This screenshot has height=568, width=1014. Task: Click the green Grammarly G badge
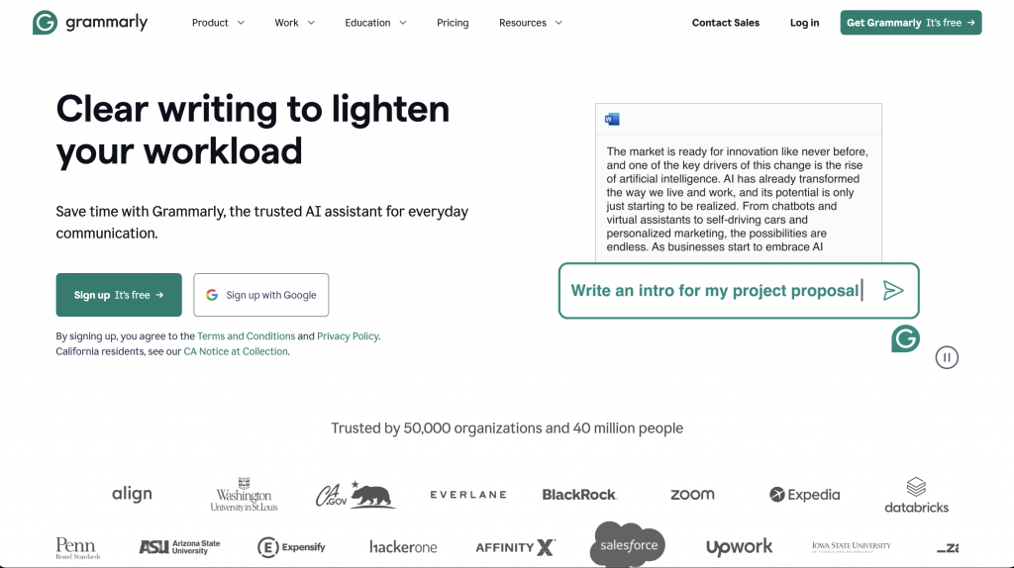(x=905, y=338)
